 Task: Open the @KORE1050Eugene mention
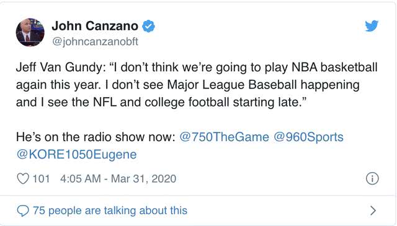[x=76, y=154]
